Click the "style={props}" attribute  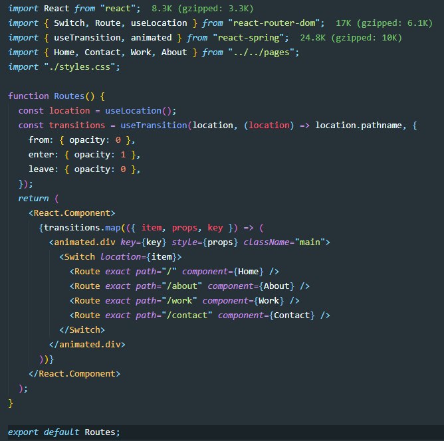205,242
